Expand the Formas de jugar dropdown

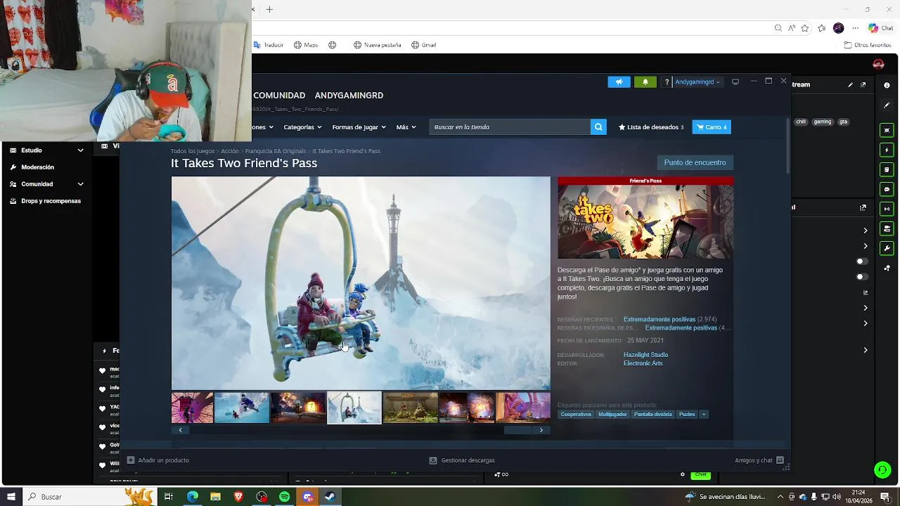pos(359,127)
